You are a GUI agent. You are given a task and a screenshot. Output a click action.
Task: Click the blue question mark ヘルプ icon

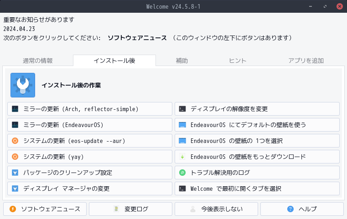[x=290, y=209]
